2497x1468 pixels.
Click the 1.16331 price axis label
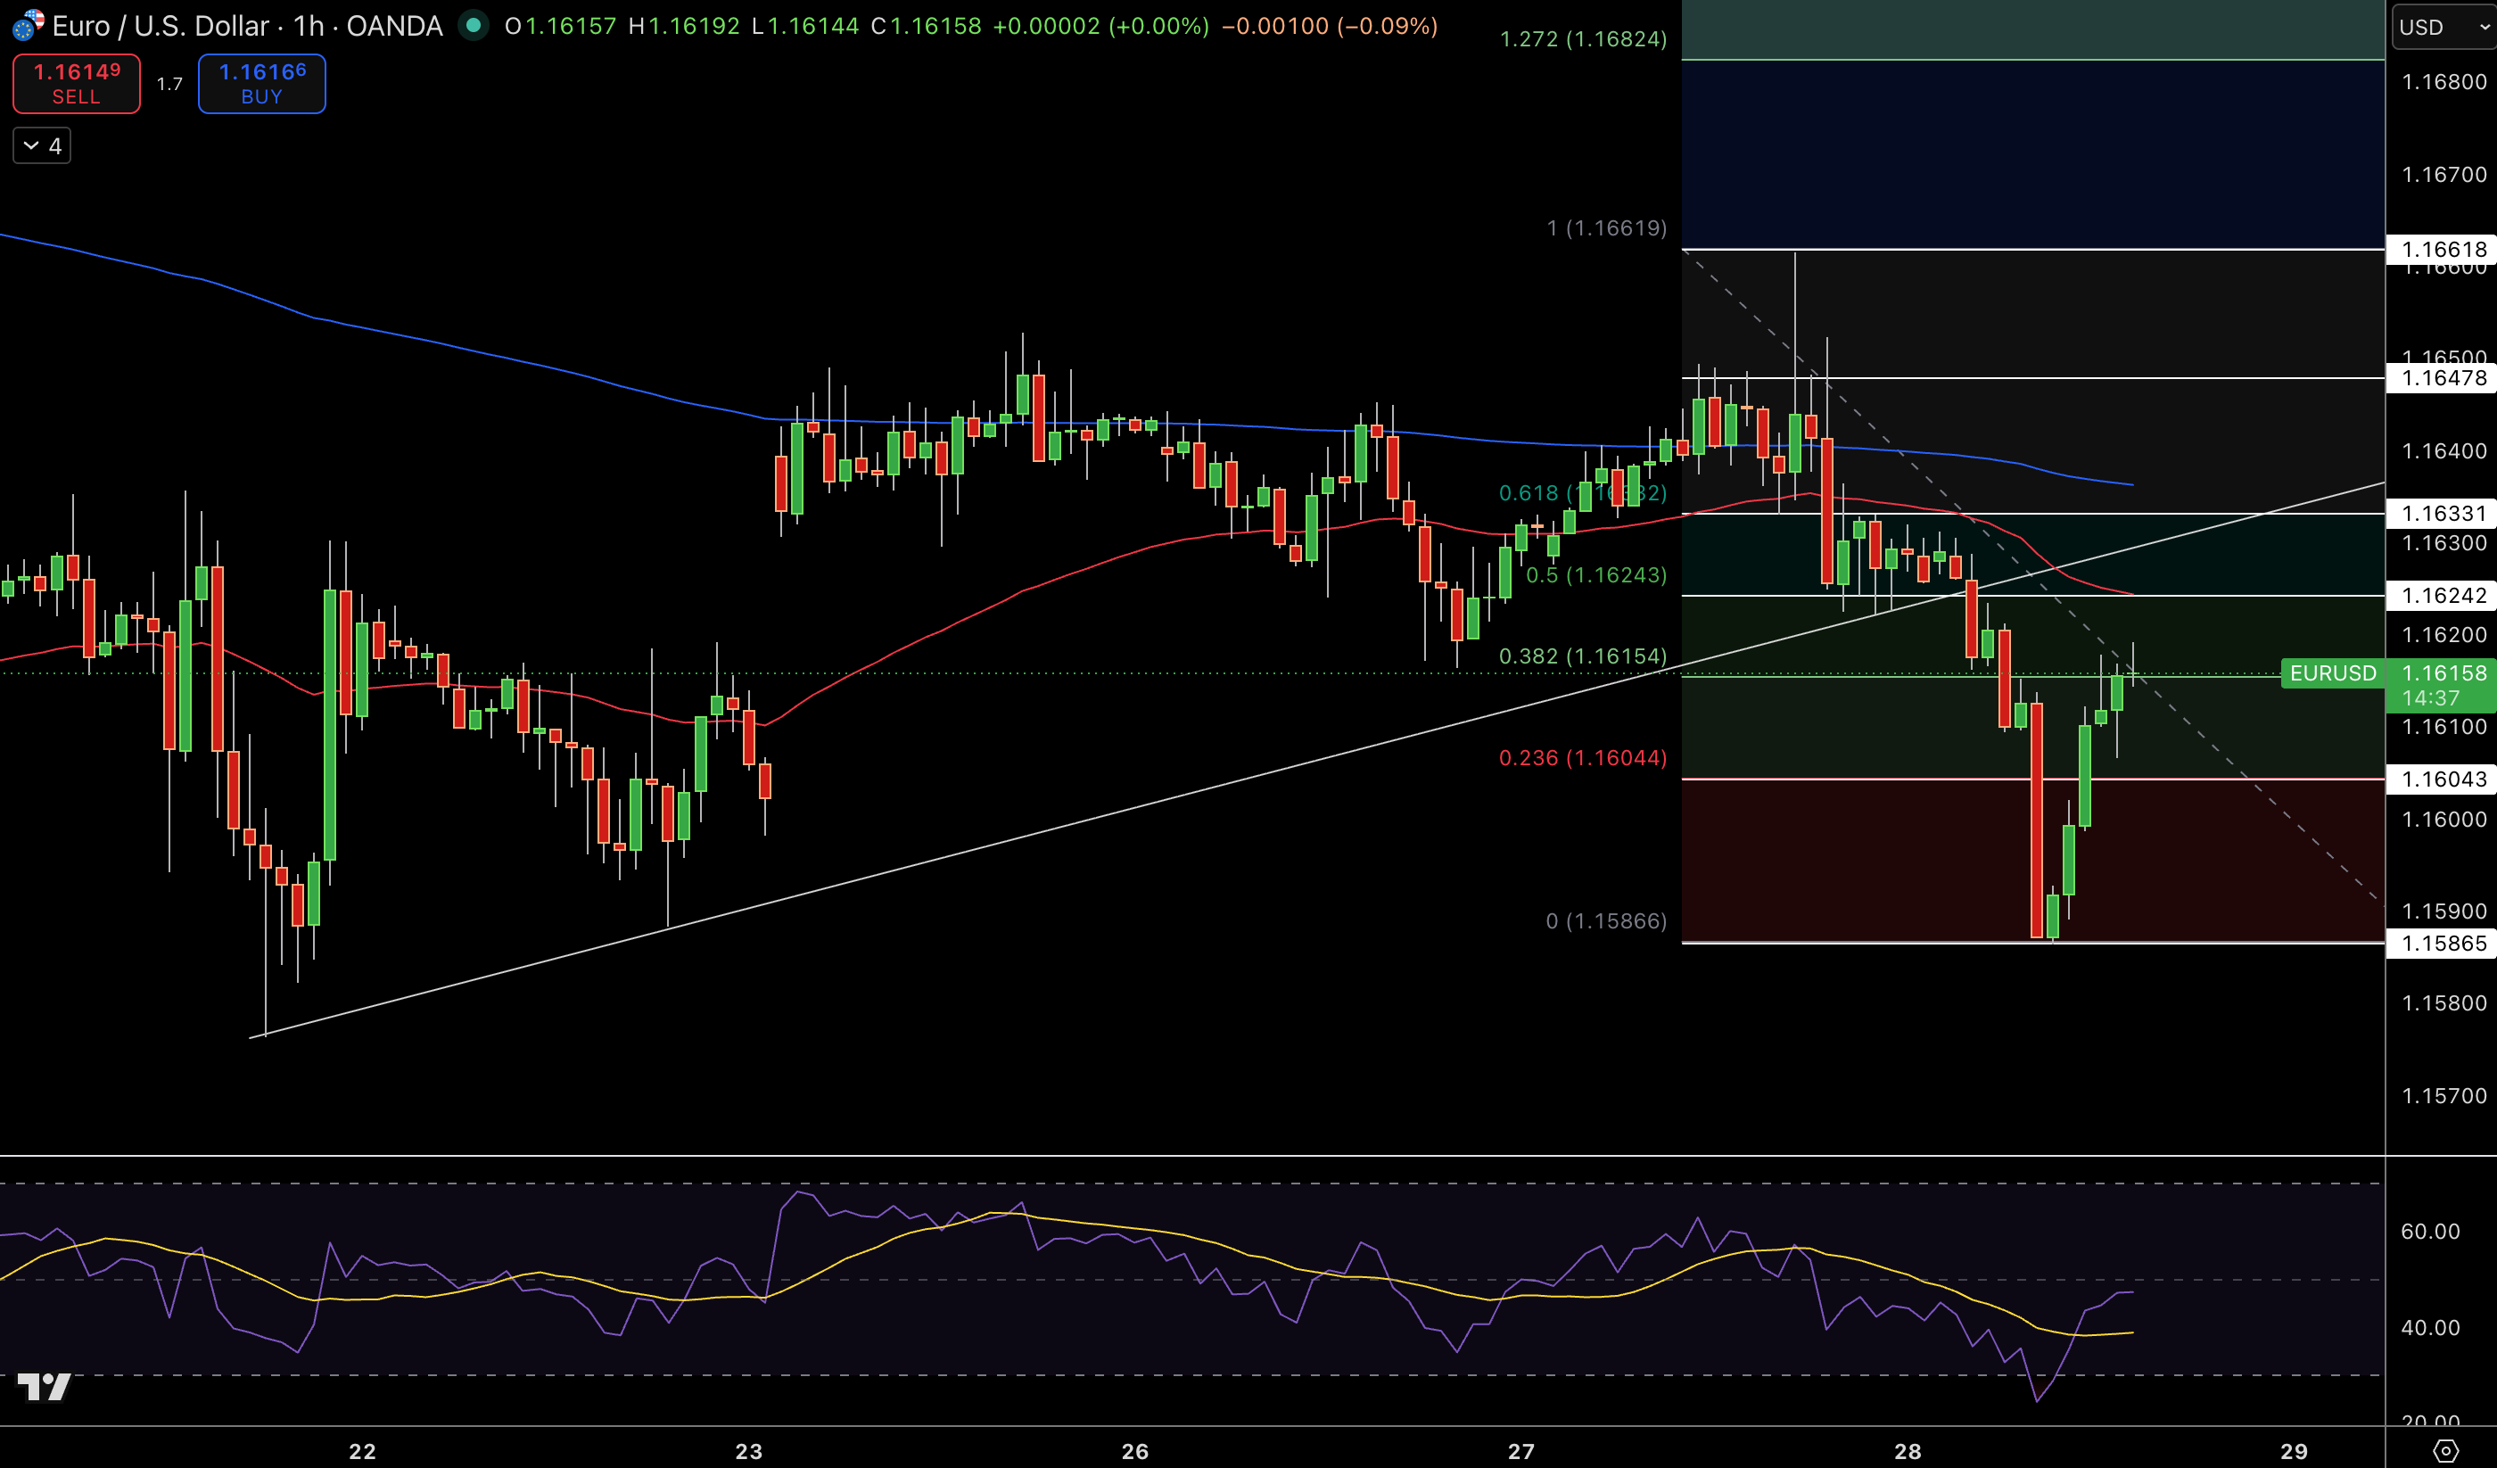pos(2443,514)
